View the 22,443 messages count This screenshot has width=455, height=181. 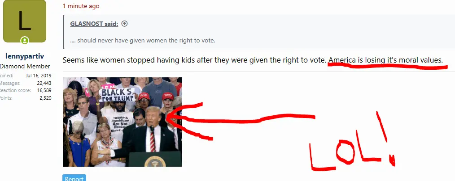[x=44, y=83]
